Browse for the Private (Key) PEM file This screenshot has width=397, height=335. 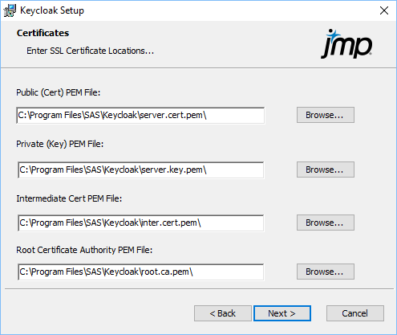[326, 170]
